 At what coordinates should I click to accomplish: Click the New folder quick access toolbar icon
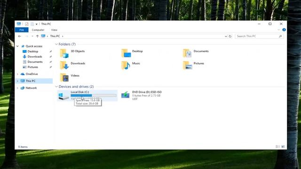pyautogui.click(x=32, y=24)
